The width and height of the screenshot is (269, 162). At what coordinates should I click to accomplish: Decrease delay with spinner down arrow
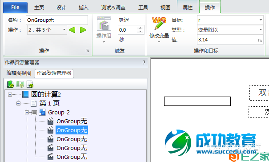pyautogui.click(x=141, y=32)
